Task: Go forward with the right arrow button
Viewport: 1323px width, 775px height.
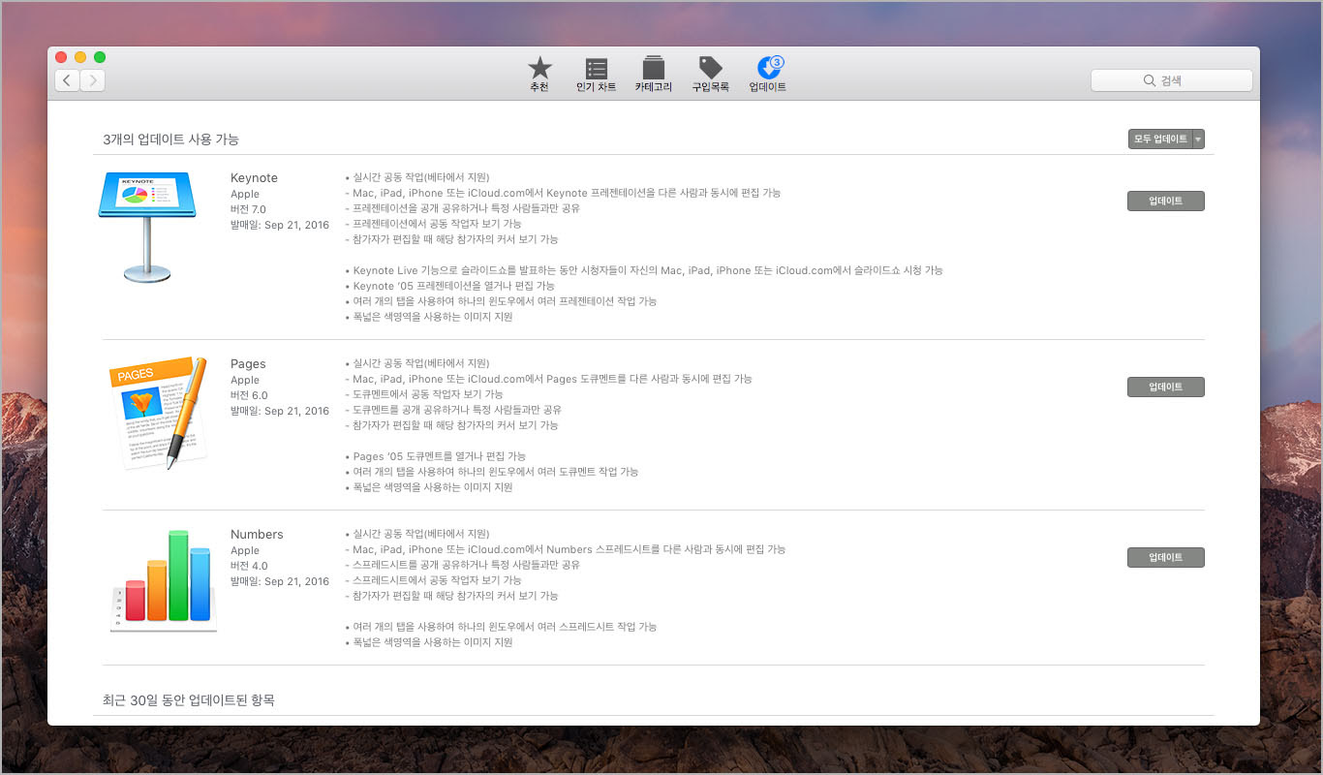Action: tap(93, 80)
